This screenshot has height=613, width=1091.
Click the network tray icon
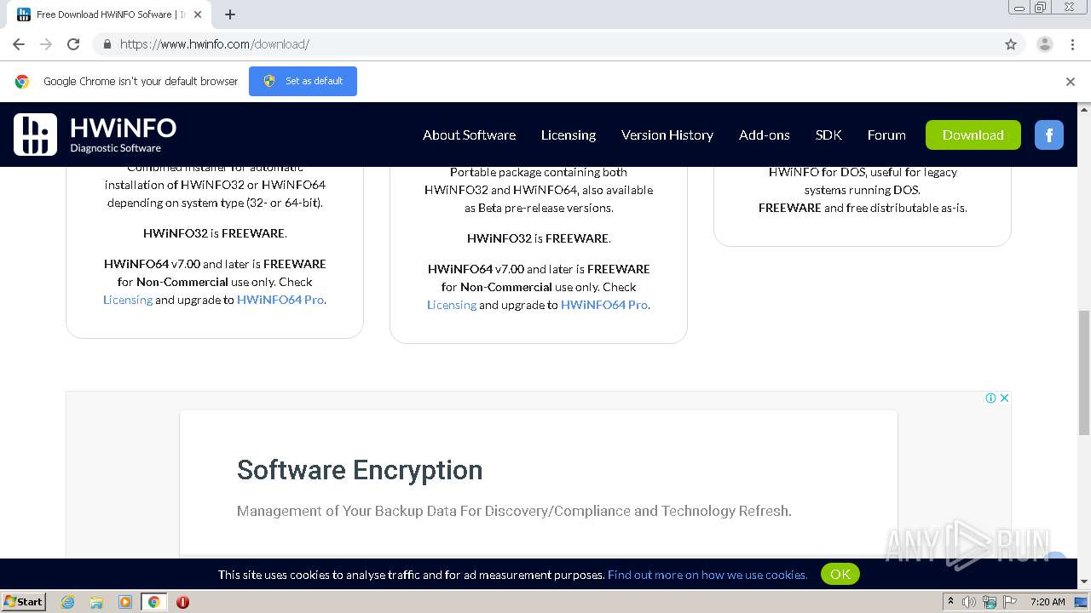click(x=990, y=602)
